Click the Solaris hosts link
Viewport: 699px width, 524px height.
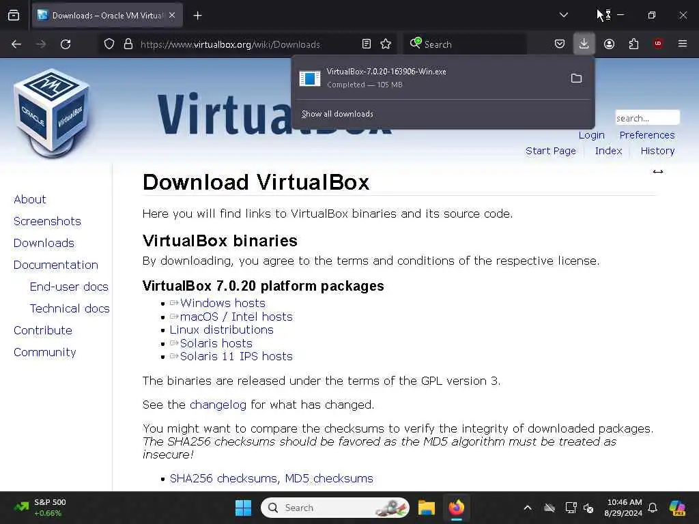point(216,343)
